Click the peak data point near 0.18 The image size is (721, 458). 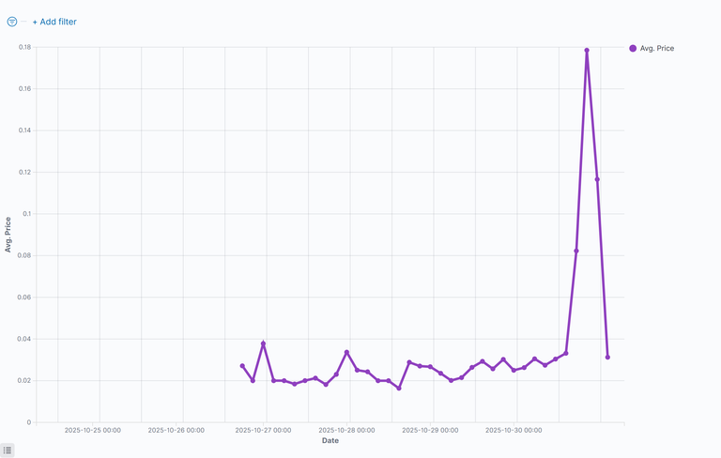click(587, 51)
